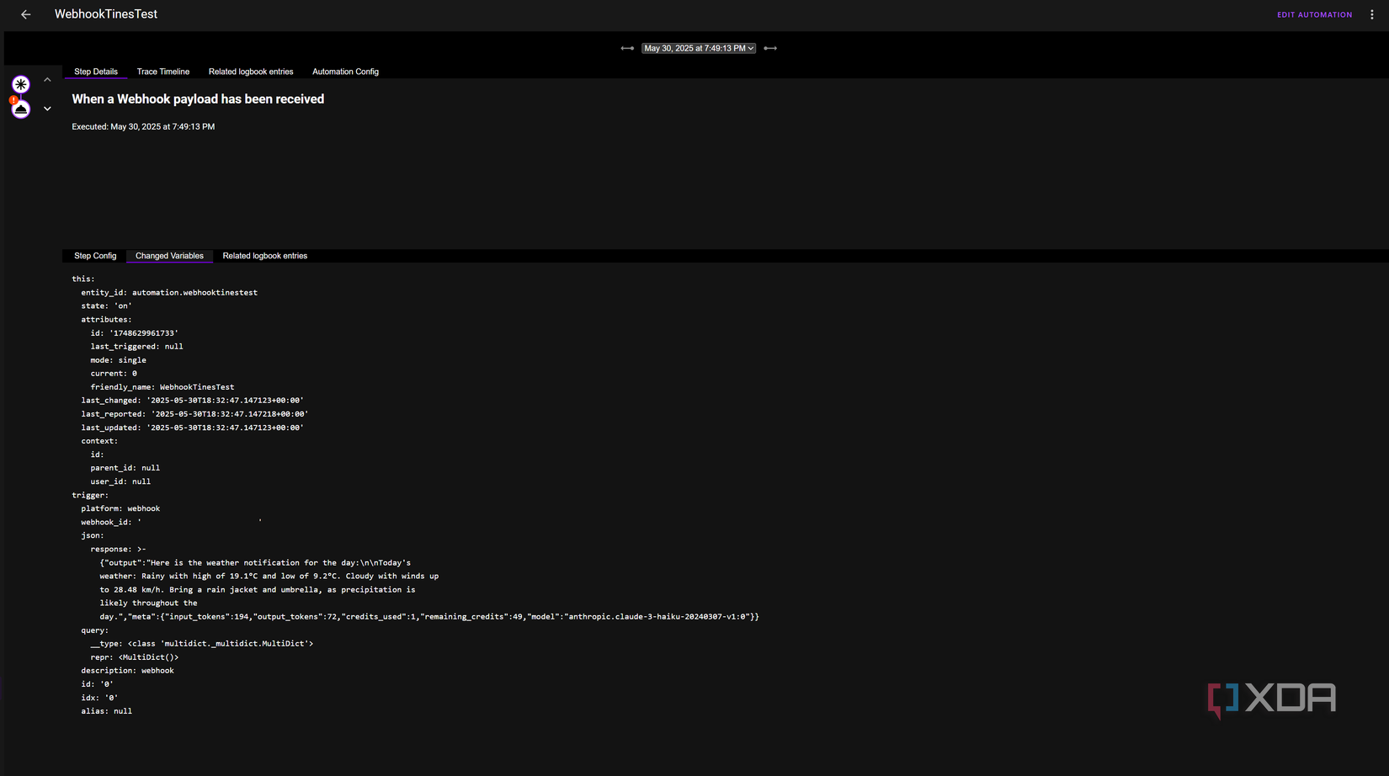Click 'description: webhook' line
The width and height of the screenshot is (1389, 776).
click(x=127, y=671)
